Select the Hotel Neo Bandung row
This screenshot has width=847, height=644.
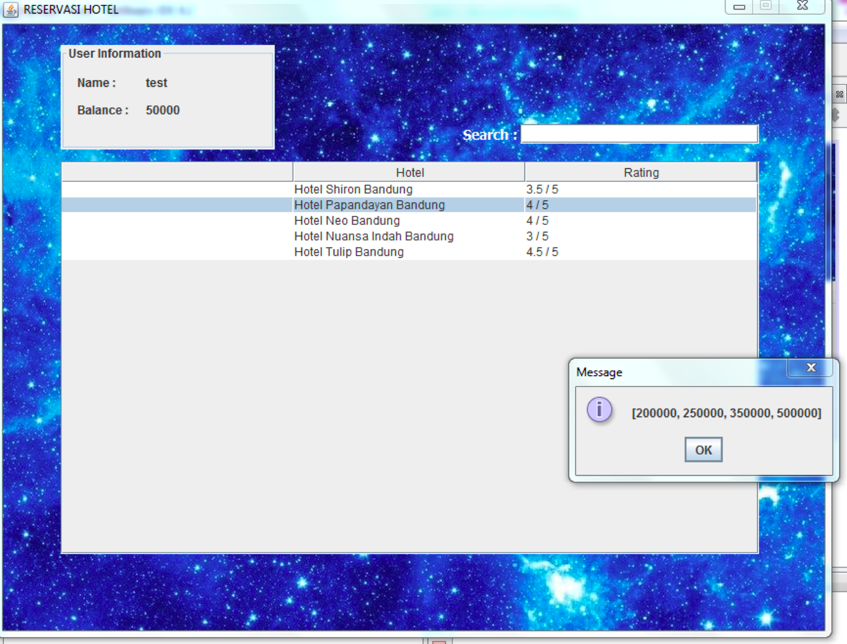click(x=409, y=220)
